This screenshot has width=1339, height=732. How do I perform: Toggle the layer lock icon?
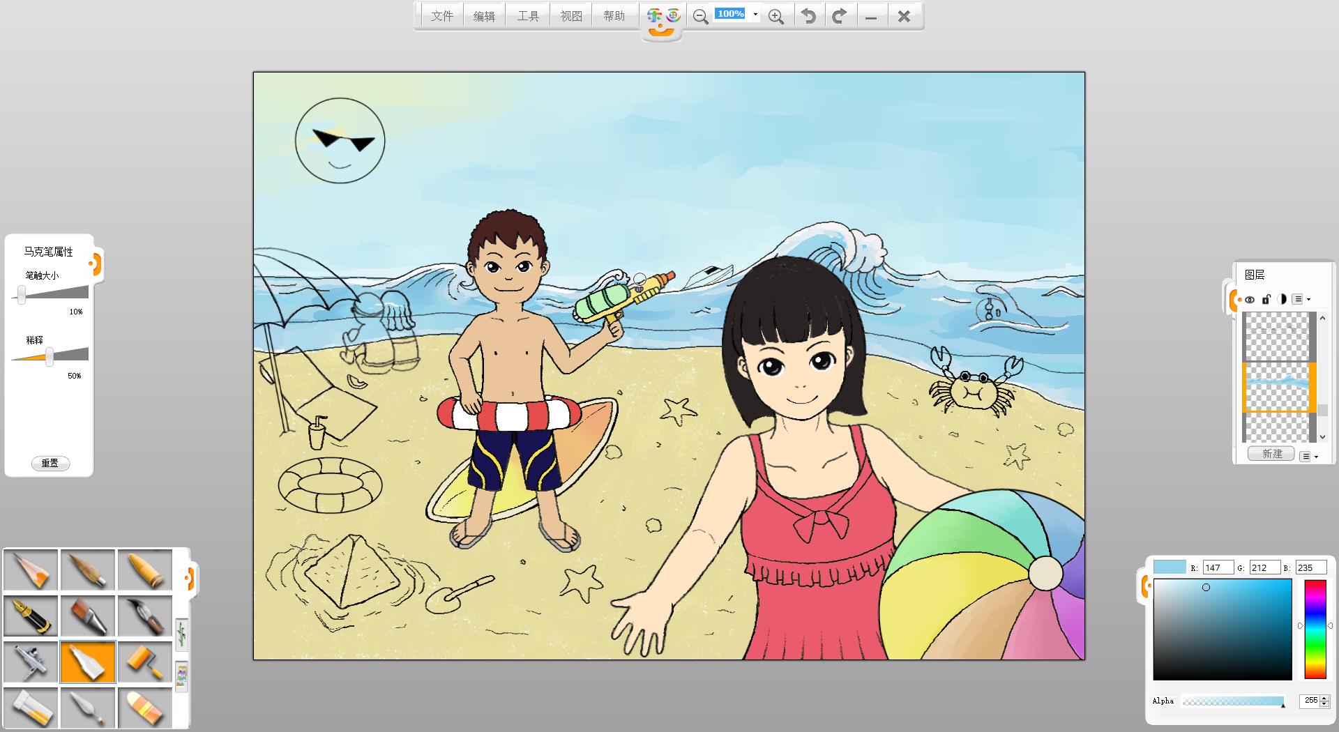click(x=1266, y=299)
